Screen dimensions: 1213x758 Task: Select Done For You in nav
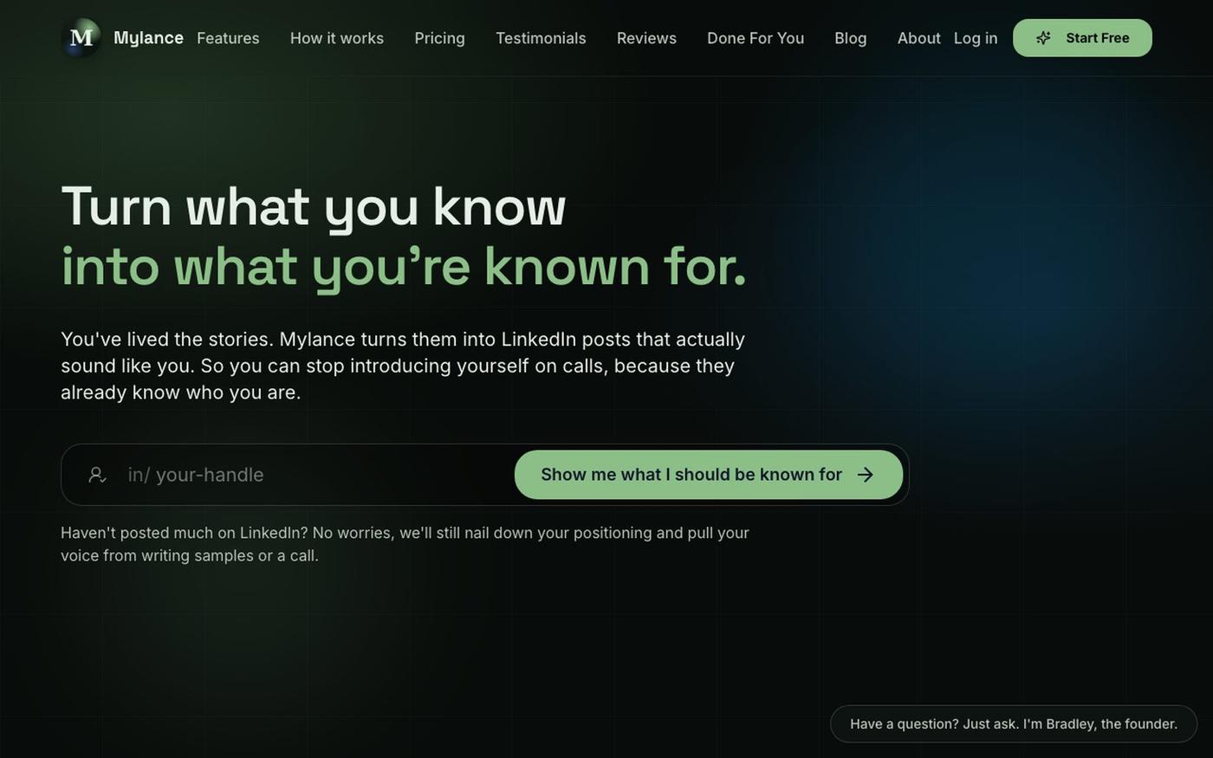pyautogui.click(x=756, y=38)
